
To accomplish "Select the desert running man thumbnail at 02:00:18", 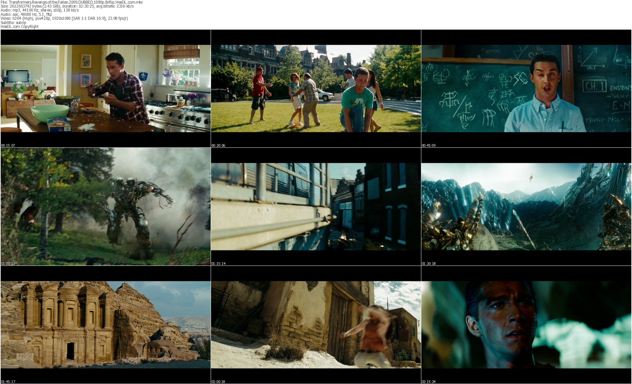I will pyautogui.click(x=316, y=324).
